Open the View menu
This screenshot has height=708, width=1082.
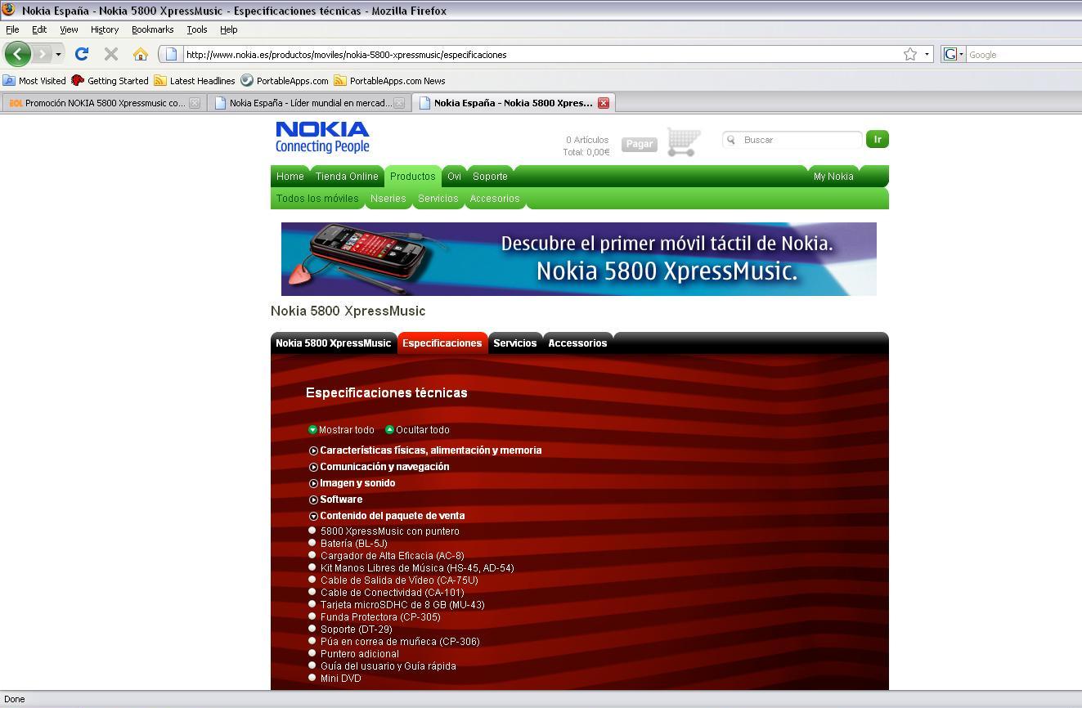pos(69,29)
